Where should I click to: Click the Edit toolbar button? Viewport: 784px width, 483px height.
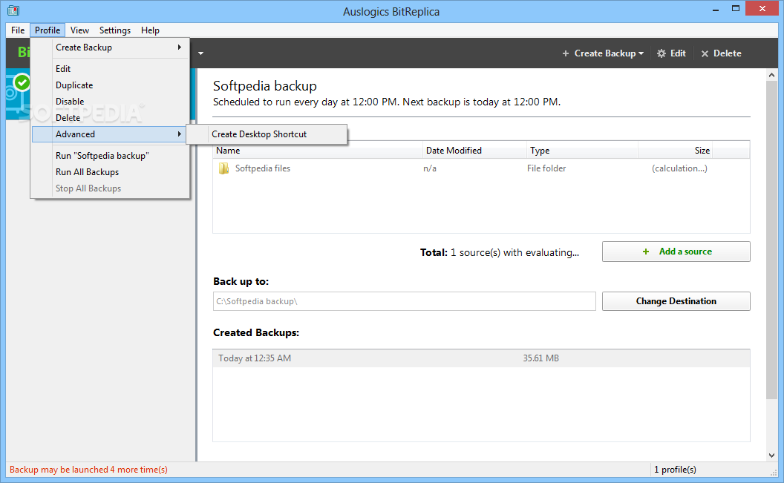[671, 53]
